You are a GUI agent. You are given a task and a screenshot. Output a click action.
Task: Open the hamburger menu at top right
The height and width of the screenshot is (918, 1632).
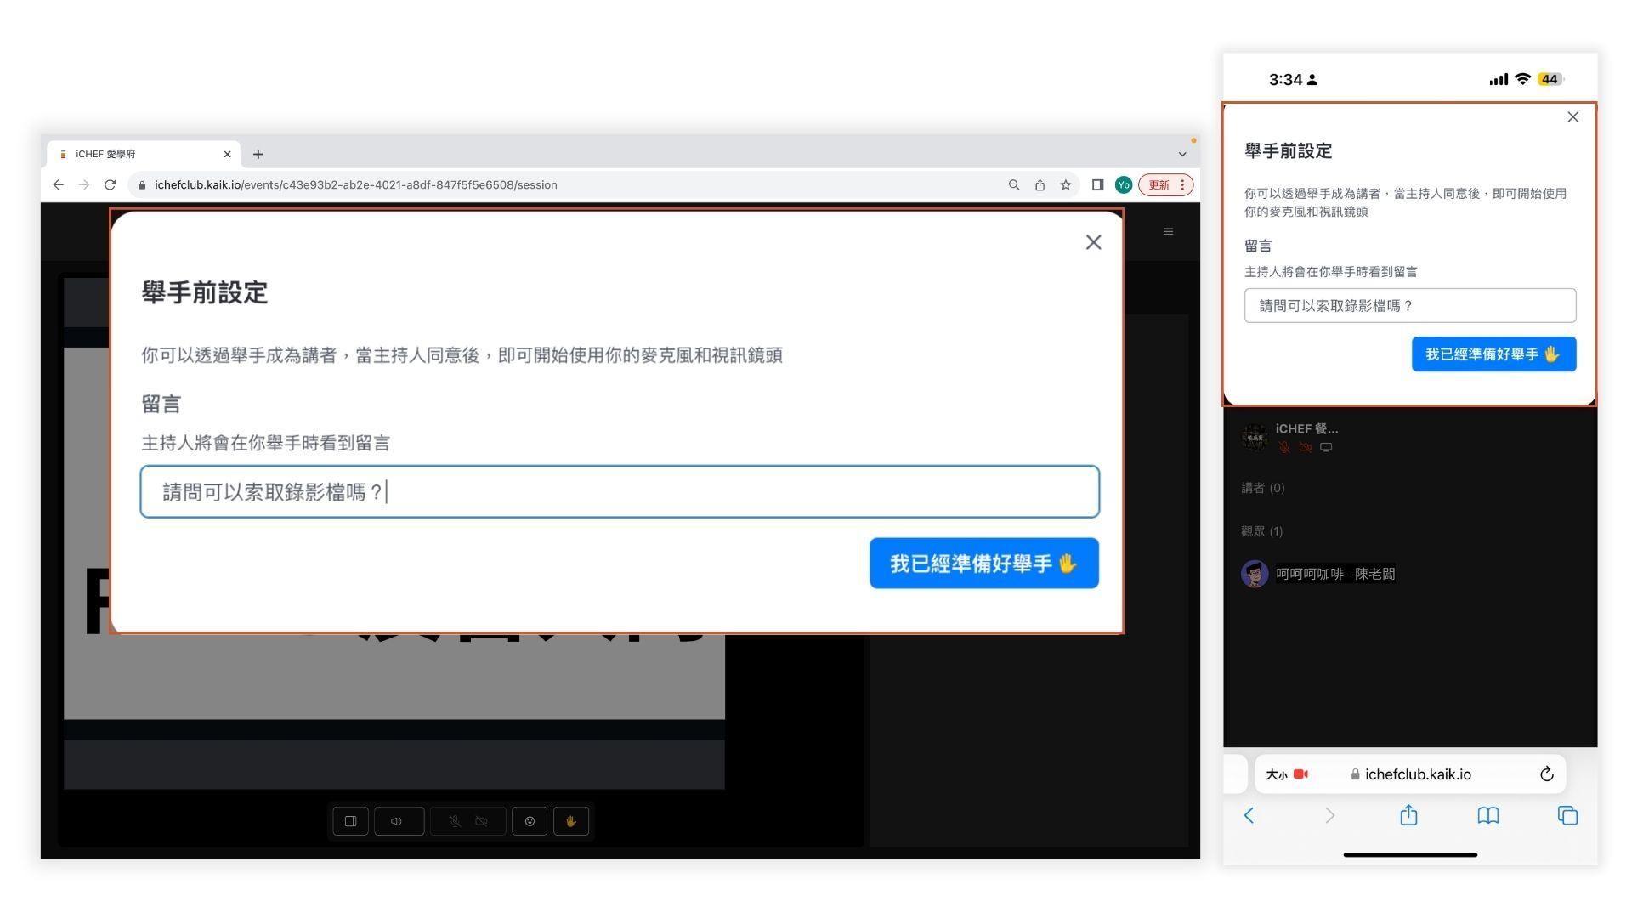click(1168, 232)
